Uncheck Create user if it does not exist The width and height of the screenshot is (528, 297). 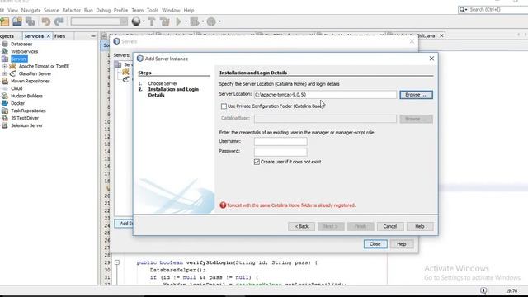(x=257, y=162)
